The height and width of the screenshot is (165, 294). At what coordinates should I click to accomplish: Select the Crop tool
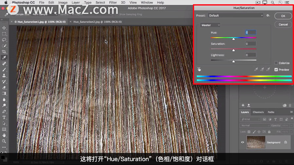tap(4, 52)
